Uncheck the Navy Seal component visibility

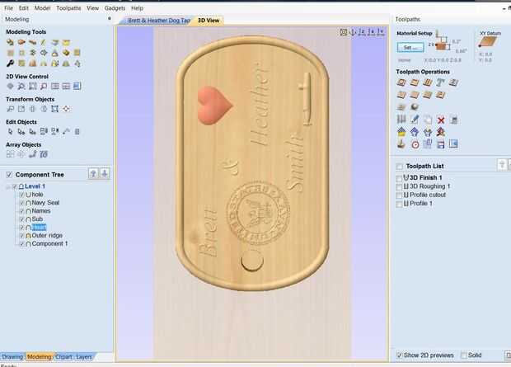(x=21, y=203)
